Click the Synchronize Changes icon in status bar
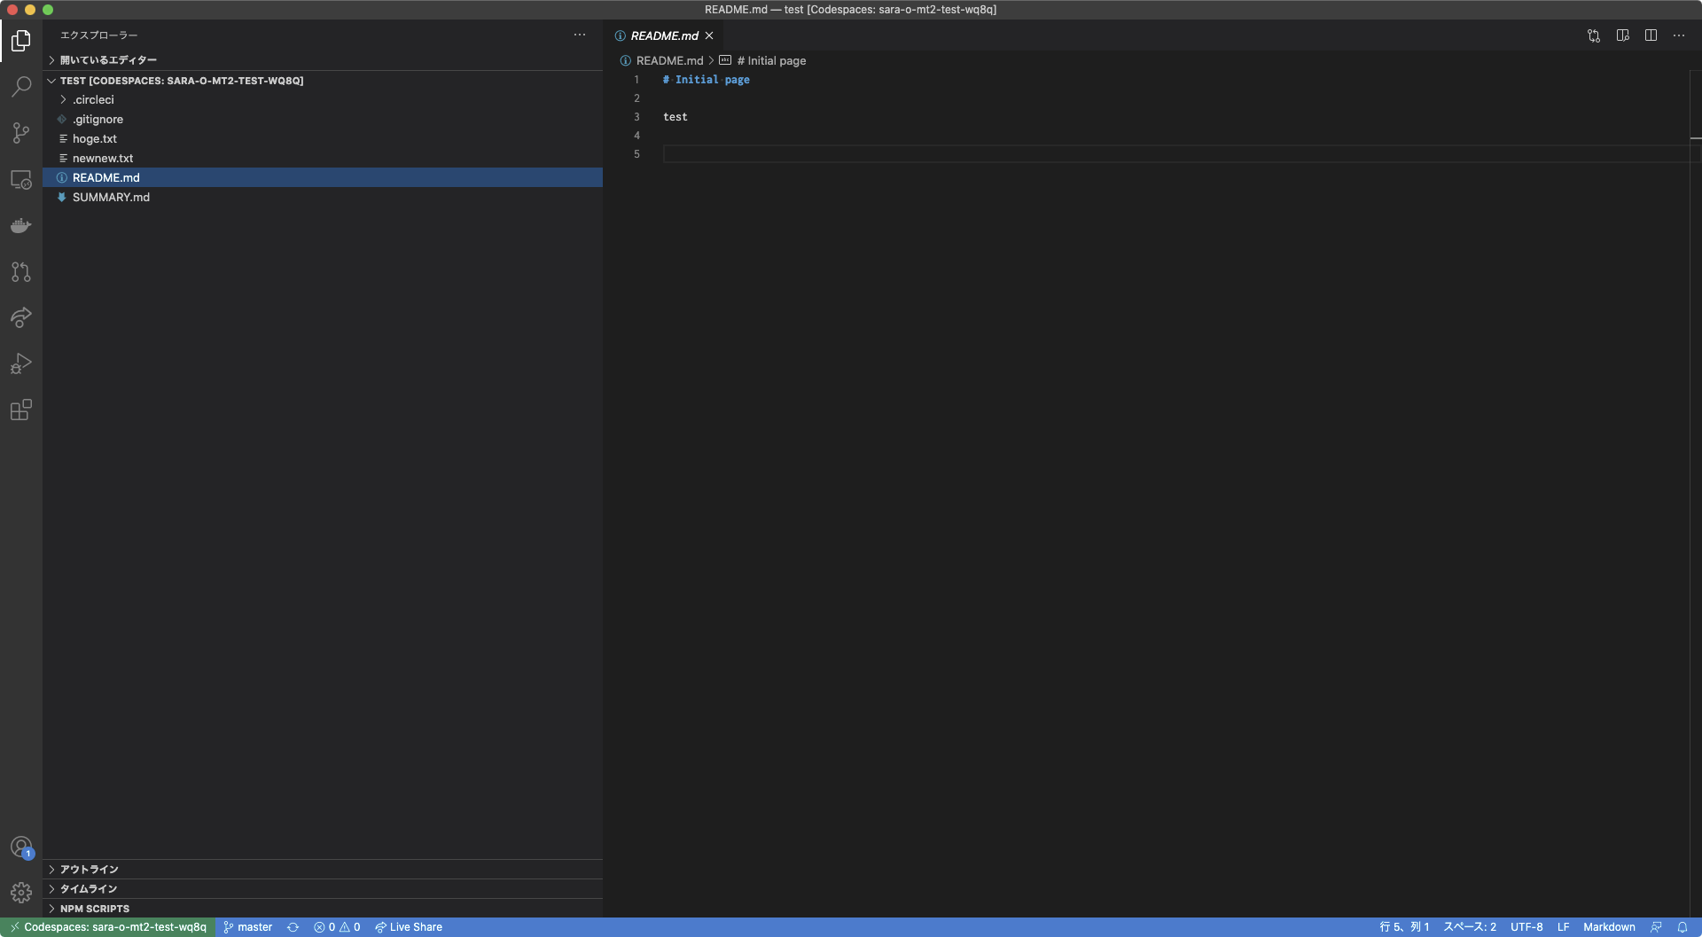 click(x=293, y=927)
